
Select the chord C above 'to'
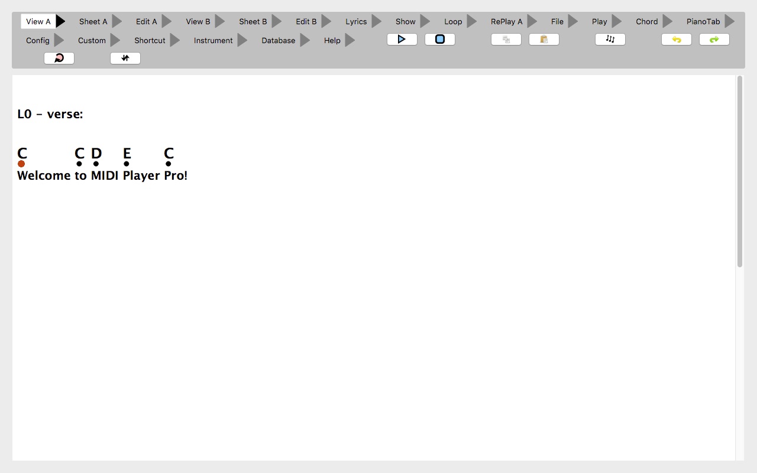click(80, 153)
